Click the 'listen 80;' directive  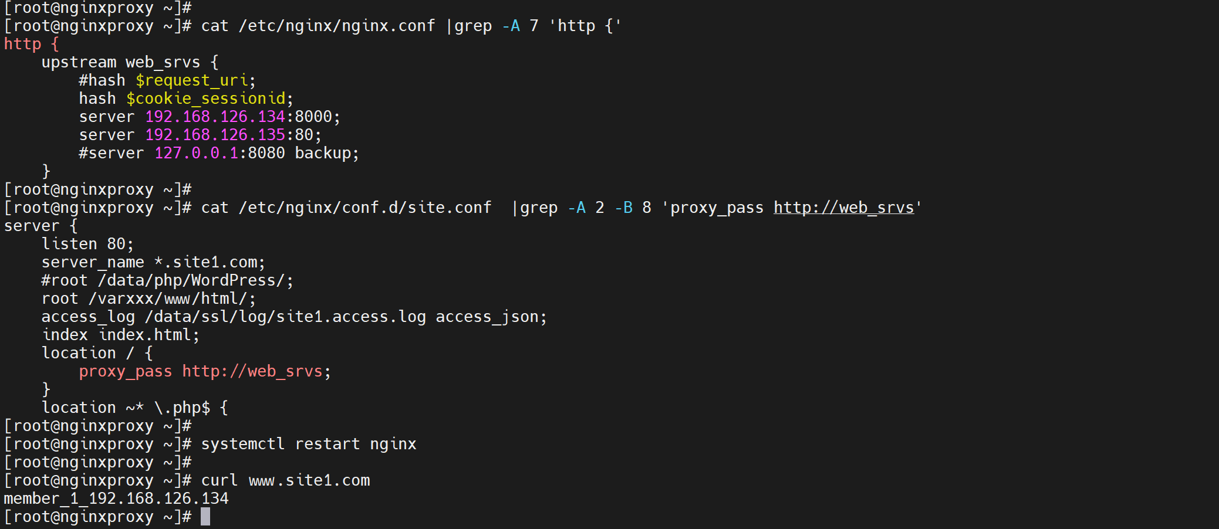87,244
